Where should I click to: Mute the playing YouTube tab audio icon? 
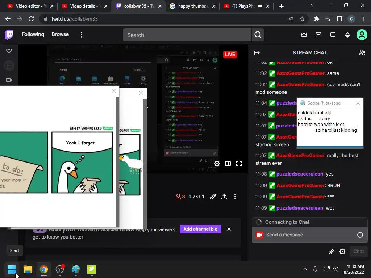(x=260, y=6)
